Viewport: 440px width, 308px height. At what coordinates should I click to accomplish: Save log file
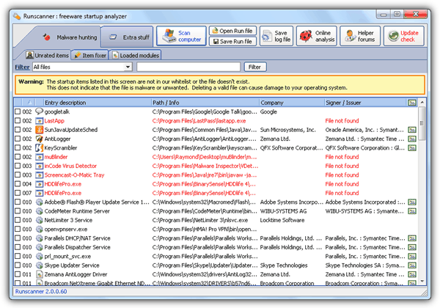pos(276,36)
